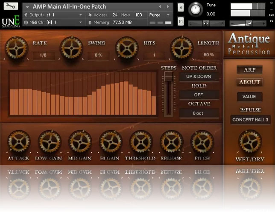Screen dimensions: 275x214
Task: Click the UNE Sampling logo
Action: point(11,22)
